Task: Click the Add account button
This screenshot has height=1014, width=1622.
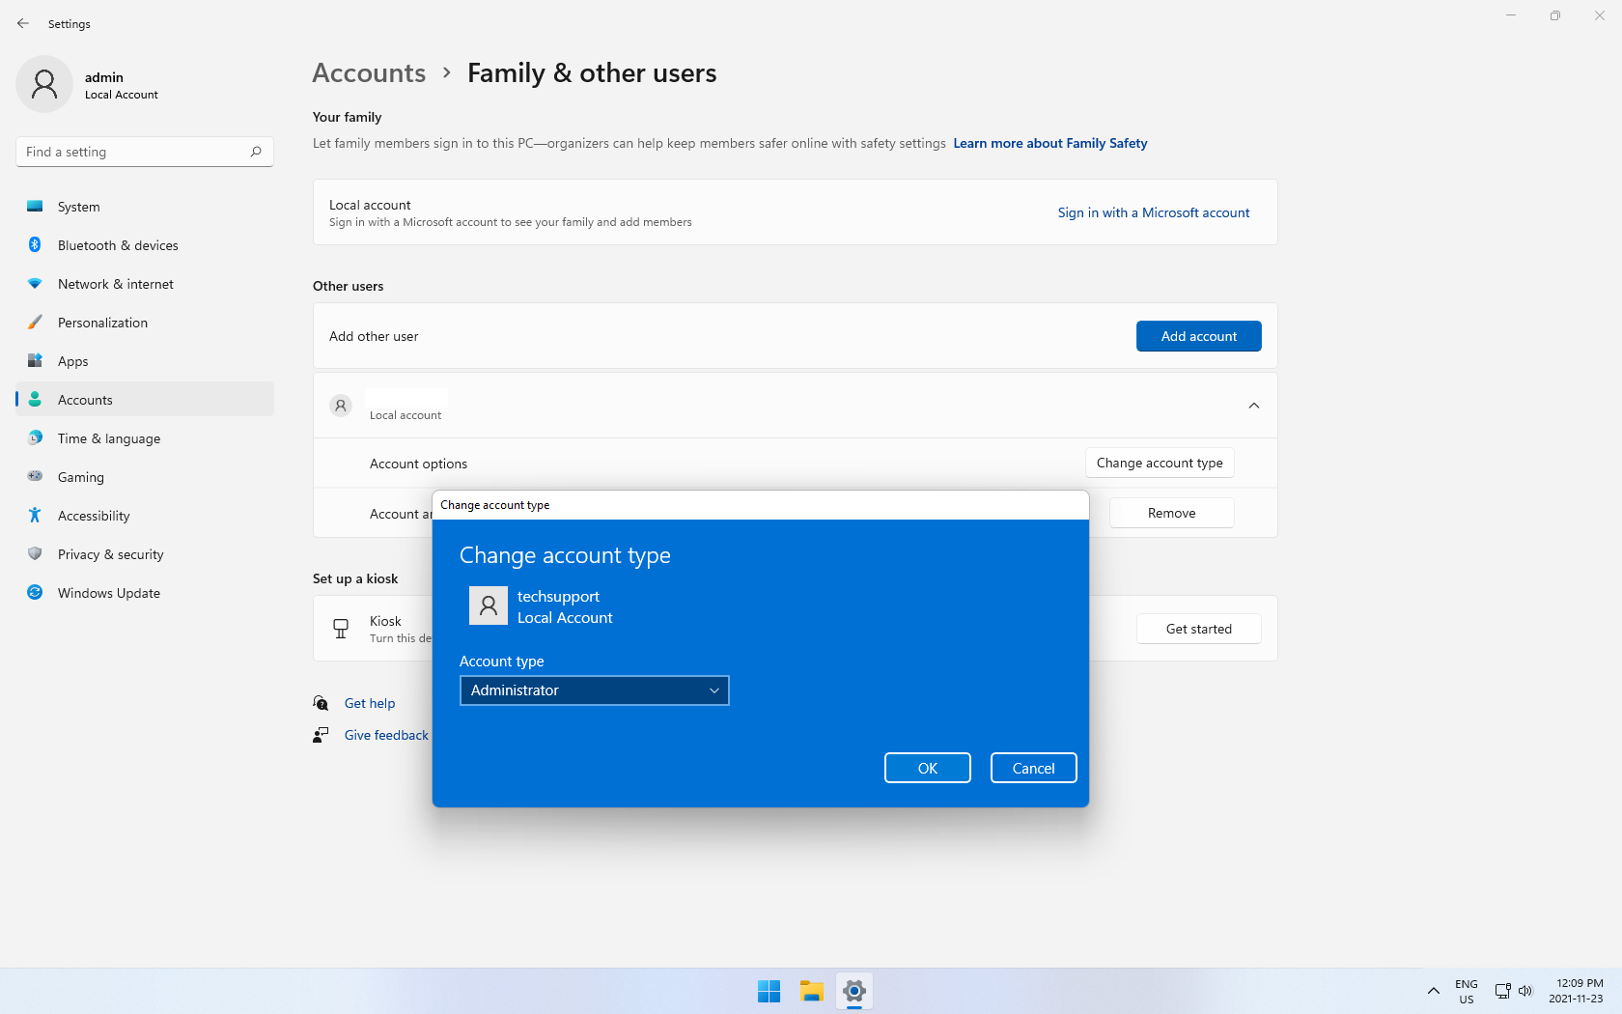Action: pos(1198,336)
